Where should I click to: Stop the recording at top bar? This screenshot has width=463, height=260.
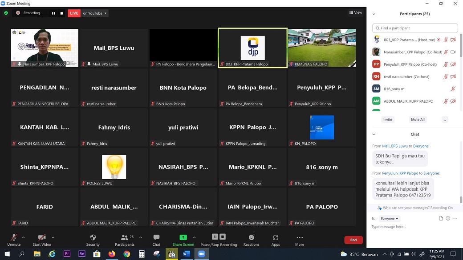[x=61, y=13]
